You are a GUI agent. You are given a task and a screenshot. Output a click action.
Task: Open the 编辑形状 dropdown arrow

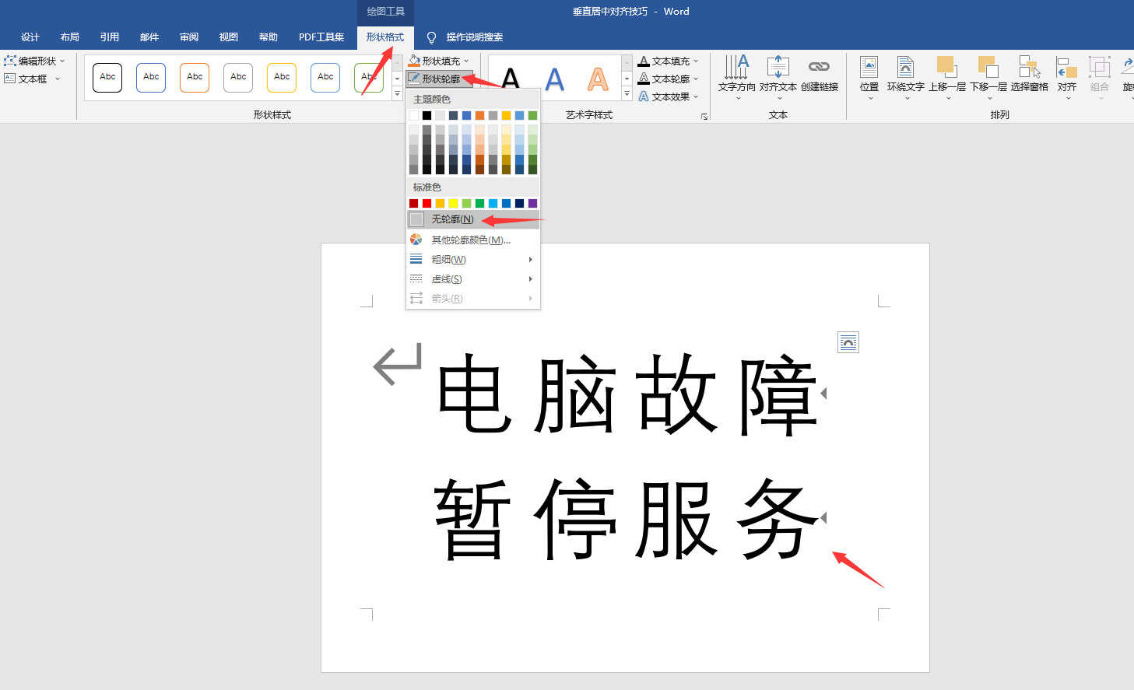[62, 61]
